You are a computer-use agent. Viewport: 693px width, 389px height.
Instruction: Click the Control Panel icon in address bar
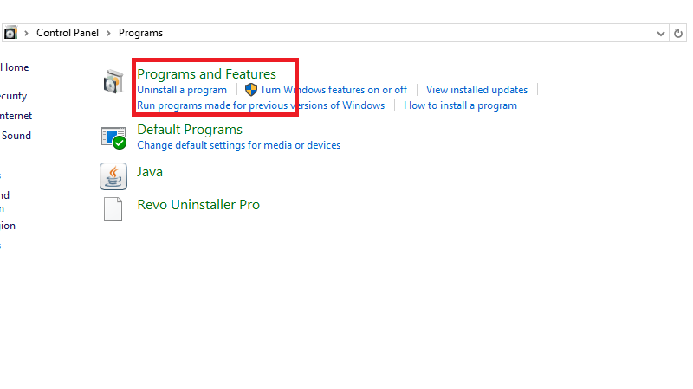tap(10, 33)
